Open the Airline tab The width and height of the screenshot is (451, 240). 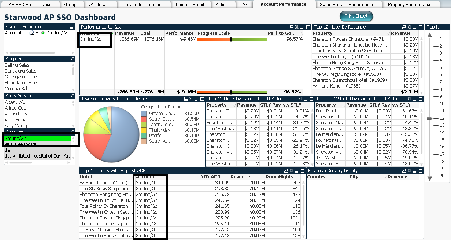coord(222,5)
